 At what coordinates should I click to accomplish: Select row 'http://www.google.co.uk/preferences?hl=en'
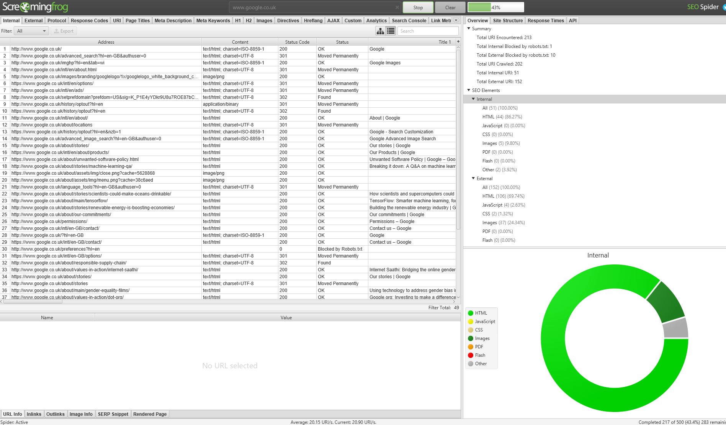click(228, 249)
